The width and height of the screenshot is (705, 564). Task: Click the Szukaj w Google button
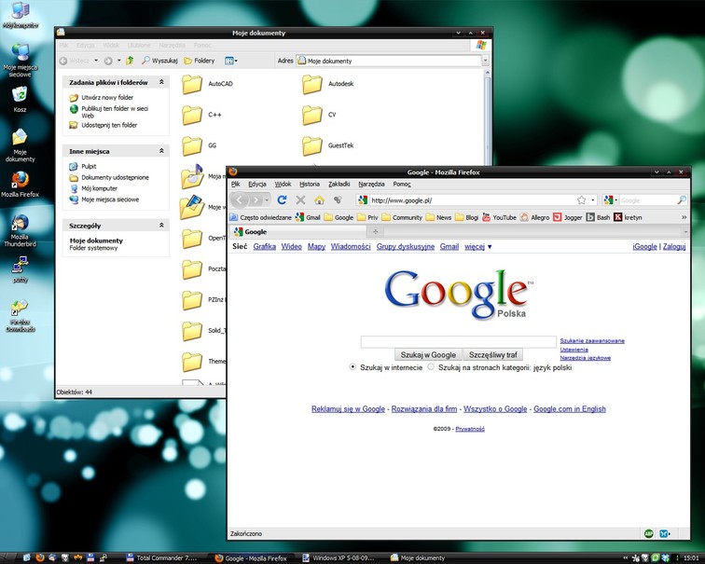point(428,354)
